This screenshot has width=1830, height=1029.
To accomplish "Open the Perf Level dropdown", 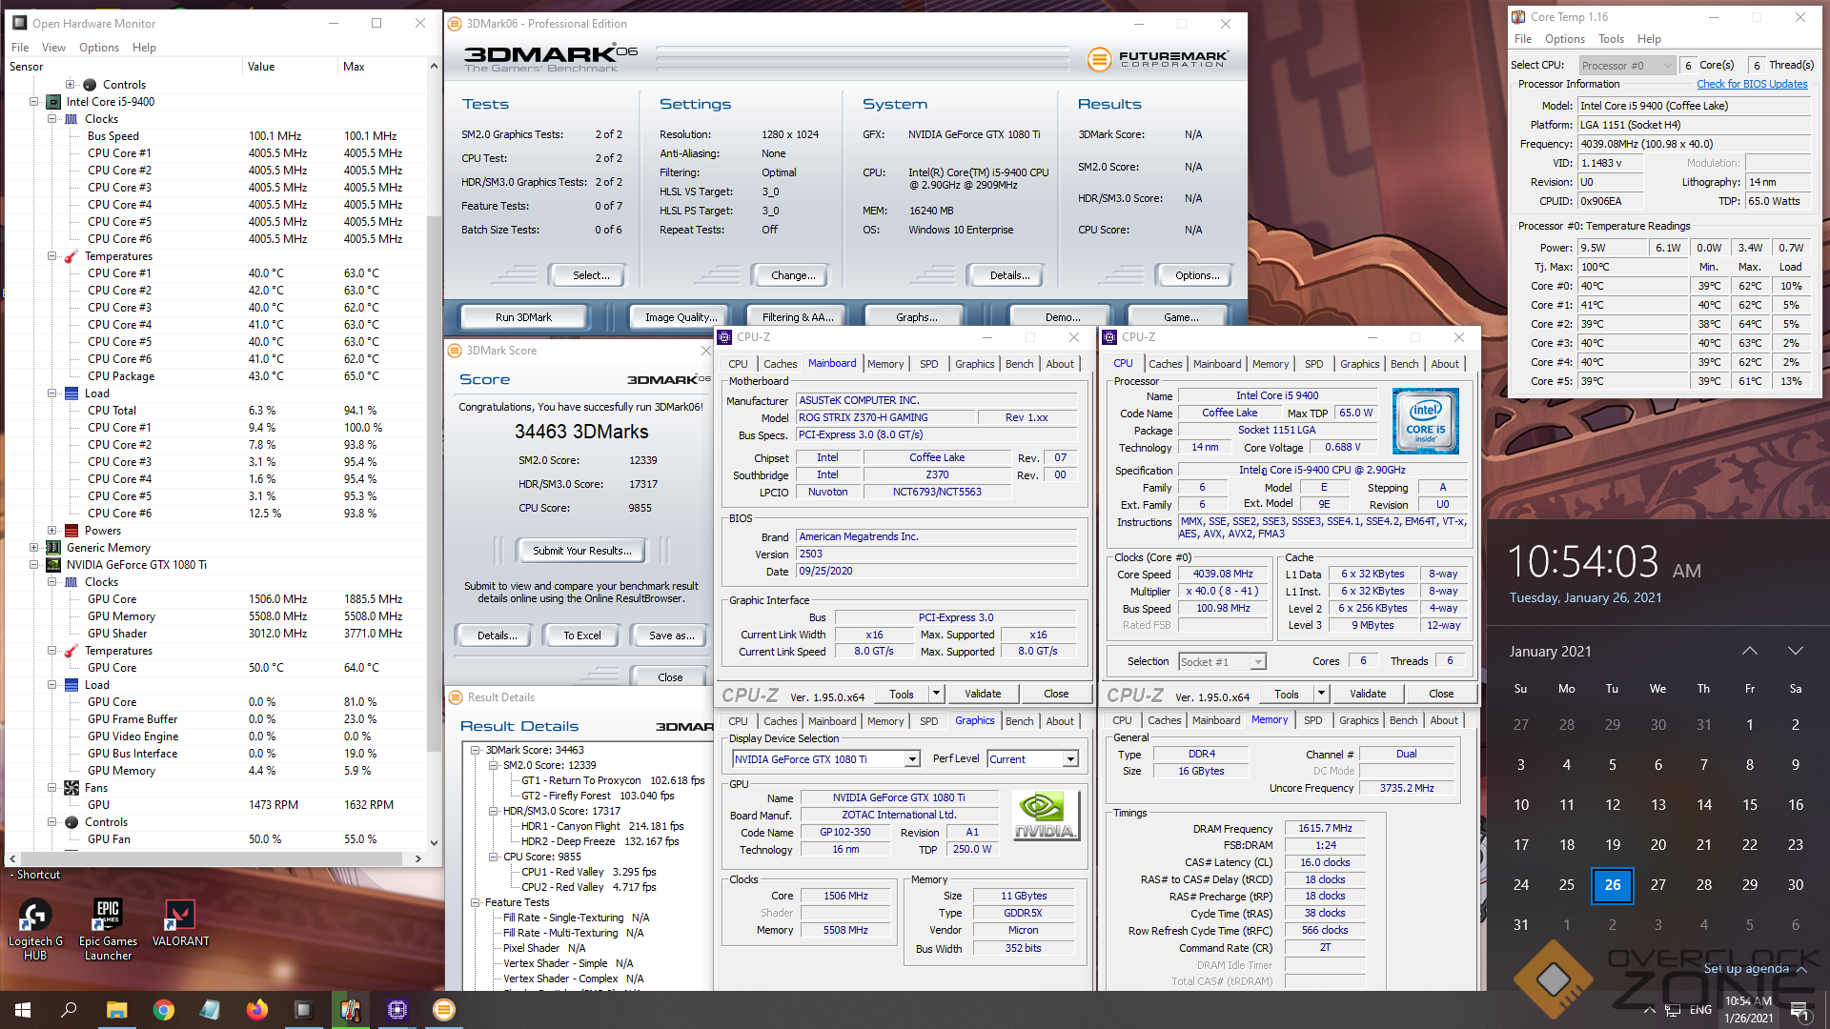I will [1070, 759].
